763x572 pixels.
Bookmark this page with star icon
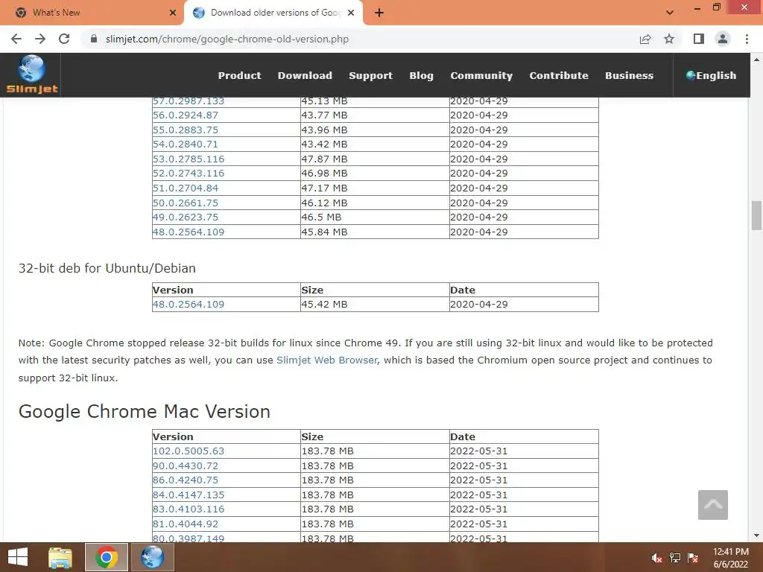[669, 39]
